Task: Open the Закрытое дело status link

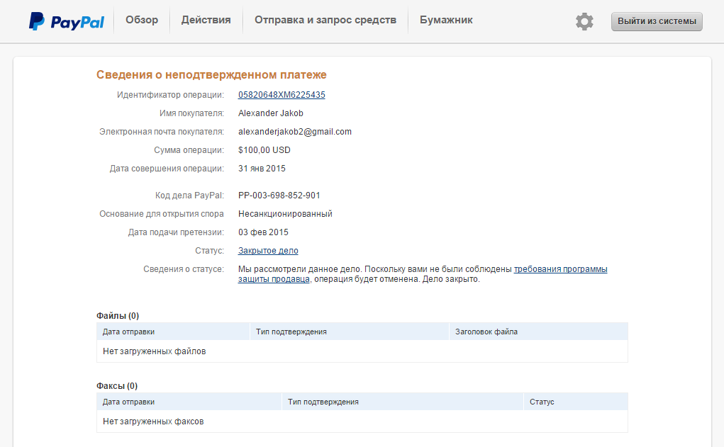Action: coord(268,251)
